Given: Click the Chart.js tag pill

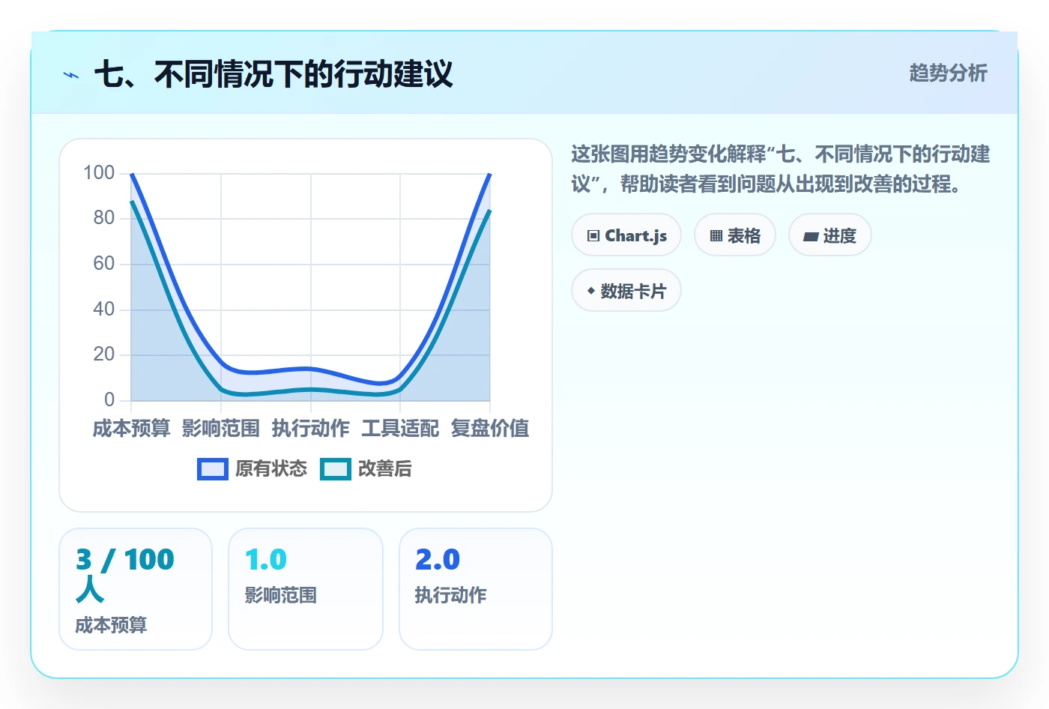Looking at the screenshot, I should point(626,235).
